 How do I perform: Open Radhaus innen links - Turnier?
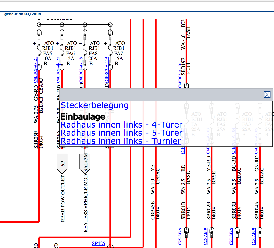[121, 141]
